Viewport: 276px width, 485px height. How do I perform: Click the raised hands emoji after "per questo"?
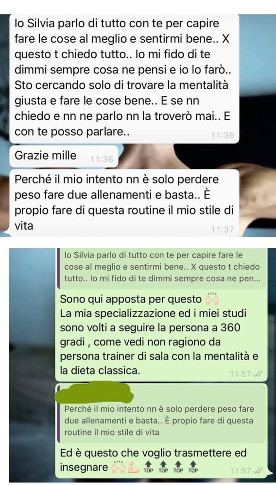(x=212, y=299)
